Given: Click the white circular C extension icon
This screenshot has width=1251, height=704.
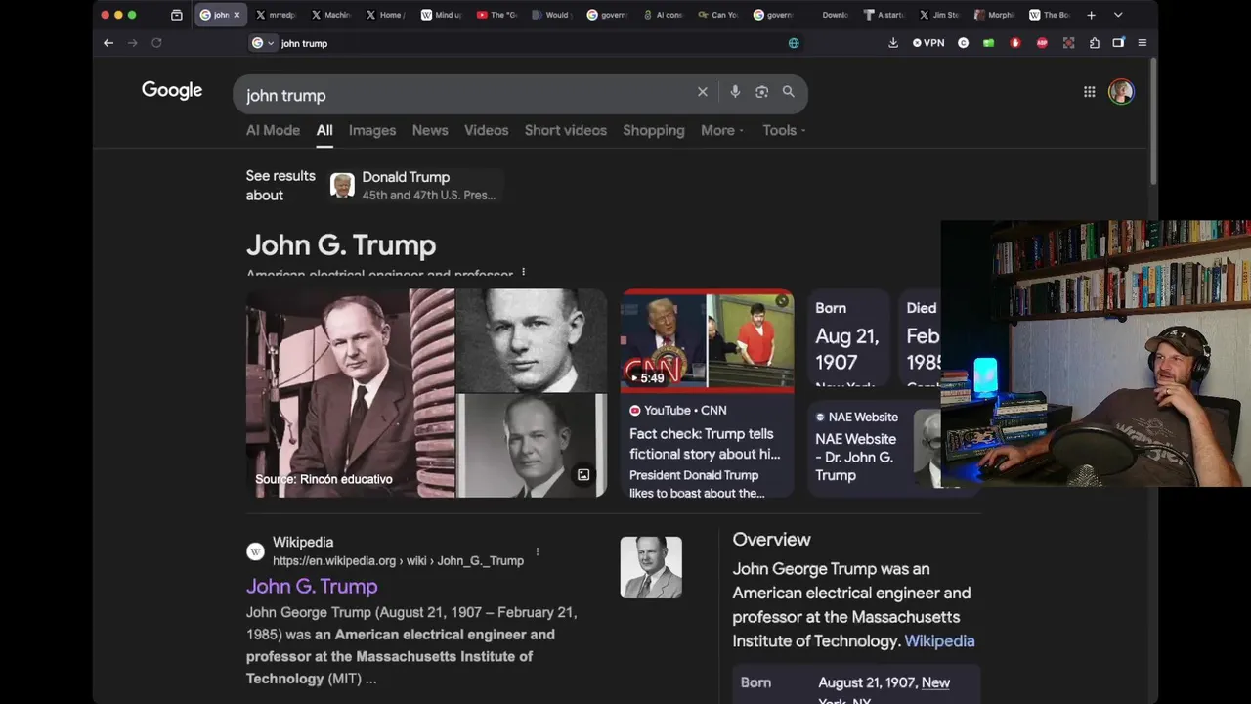Looking at the screenshot, I should coord(964,43).
